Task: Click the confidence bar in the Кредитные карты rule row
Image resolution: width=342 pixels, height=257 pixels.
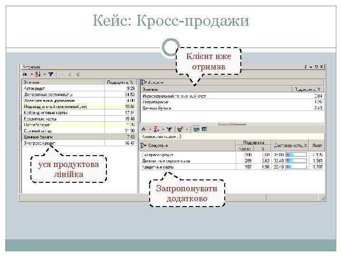Action: (x=296, y=167)
